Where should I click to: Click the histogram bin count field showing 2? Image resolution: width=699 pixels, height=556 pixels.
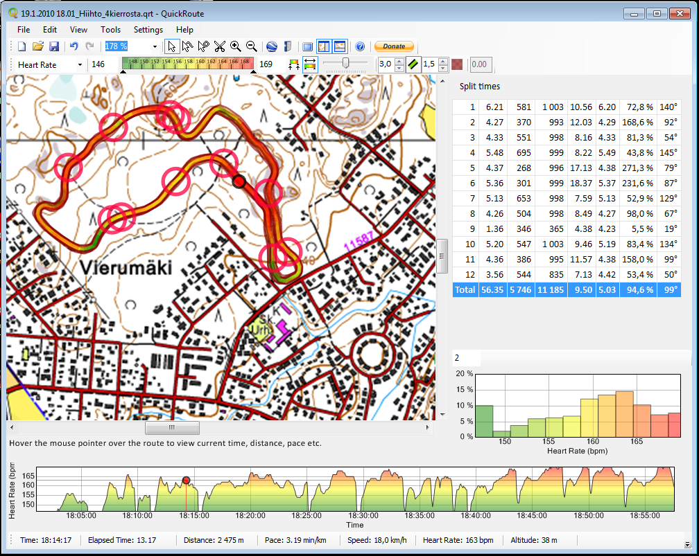pyautogui.click(x=467, y=358)
